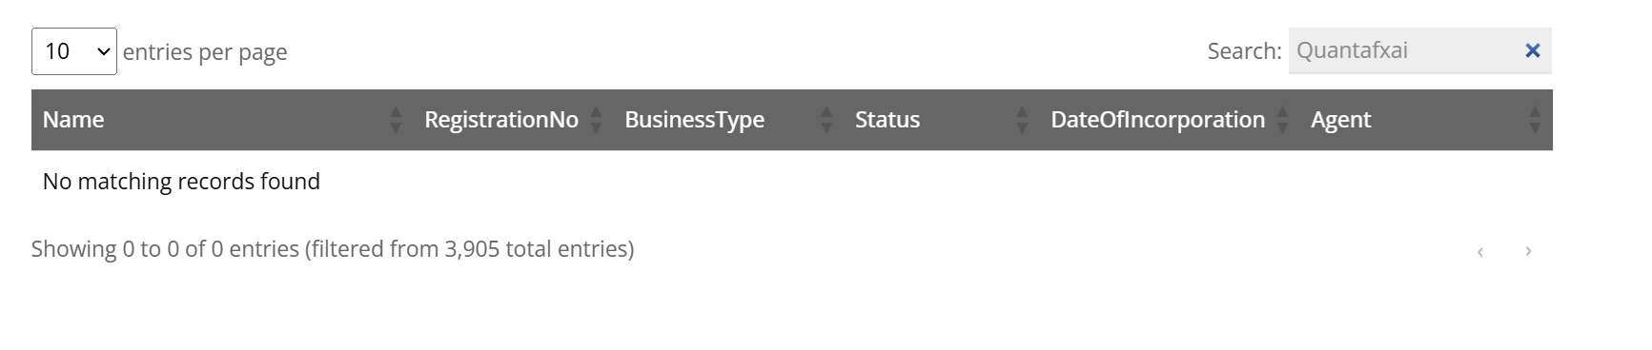Sort by Status column header

(887, 120)
